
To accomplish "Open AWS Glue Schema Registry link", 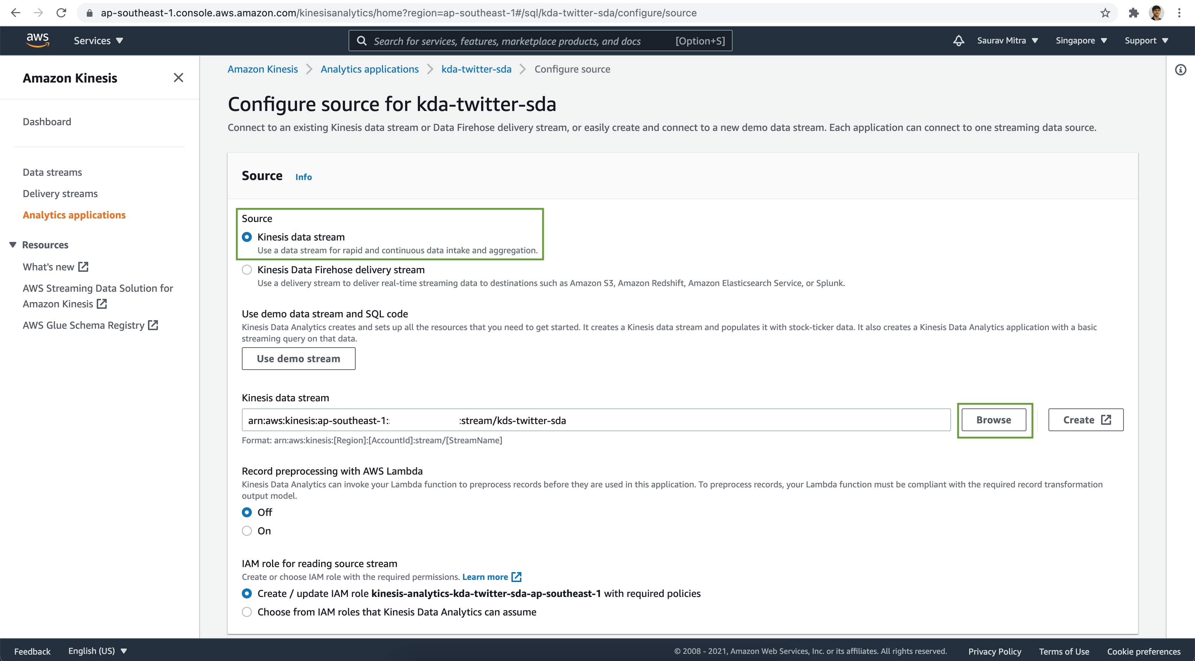I will [90, 326].
